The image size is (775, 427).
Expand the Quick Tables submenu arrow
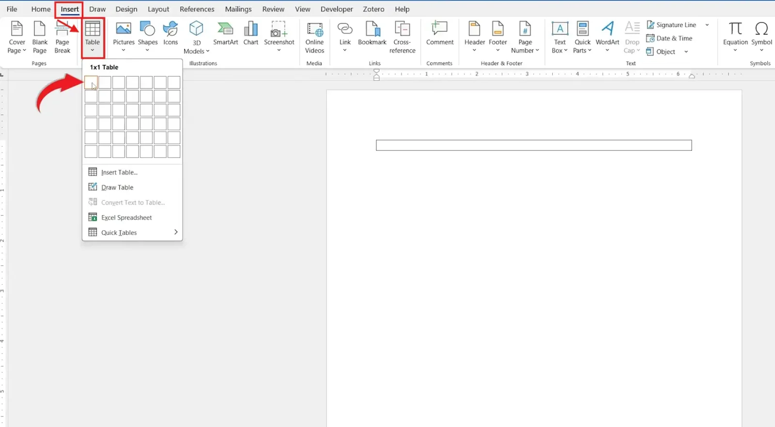coord(176,232)
